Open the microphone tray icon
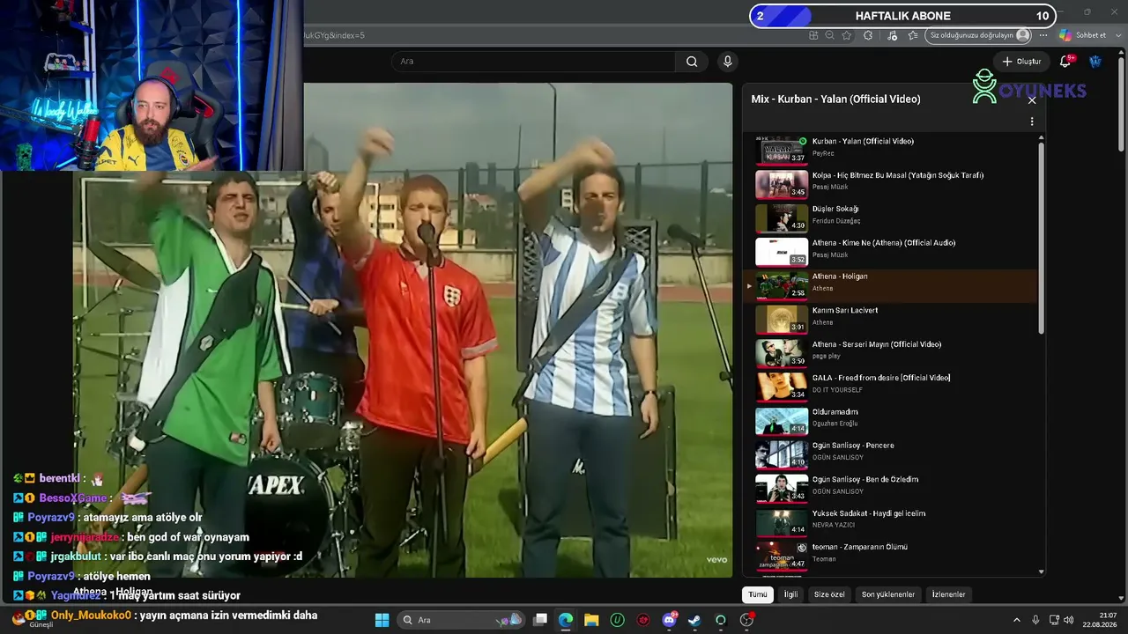Image resolution: width=1128 pixels, height=634 pixels. [1035, 620]
